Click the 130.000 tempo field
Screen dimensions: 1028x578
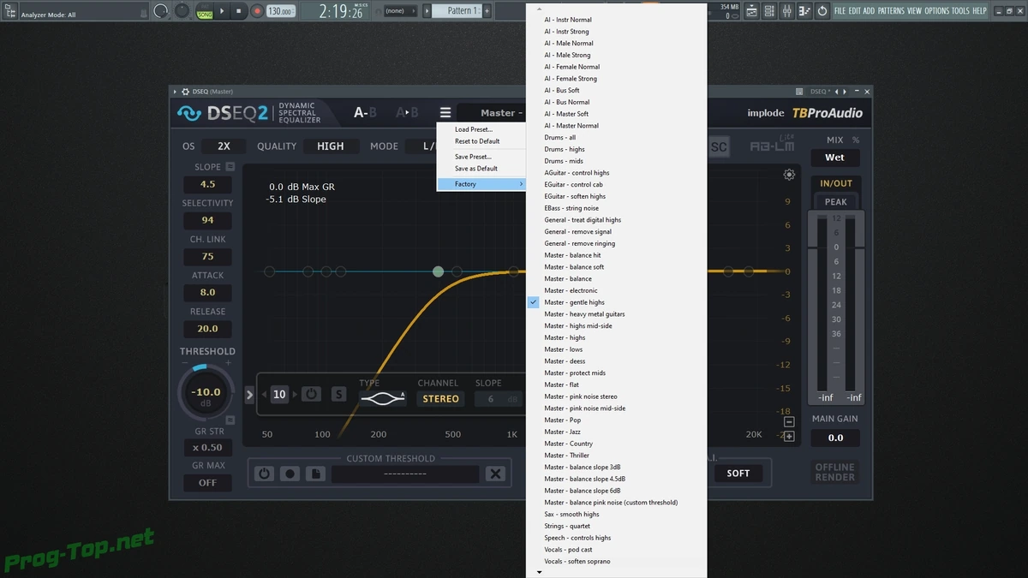coord(280,11)
